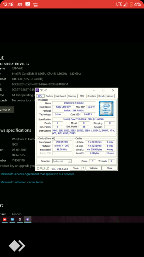Open the Graphics tab
The width and height of the screenshot is (144, 257).
click(92, 96)
